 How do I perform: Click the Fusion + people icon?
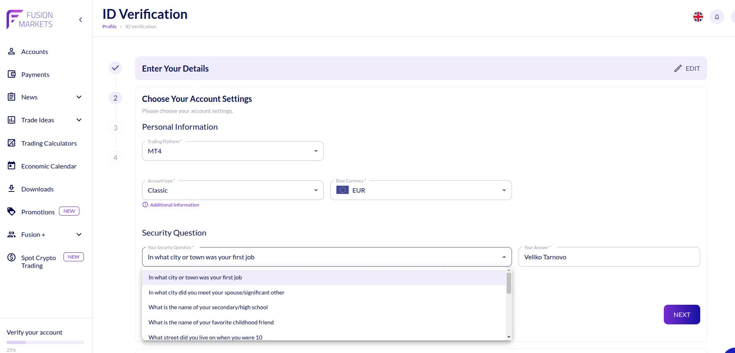[x=11, y=234]
